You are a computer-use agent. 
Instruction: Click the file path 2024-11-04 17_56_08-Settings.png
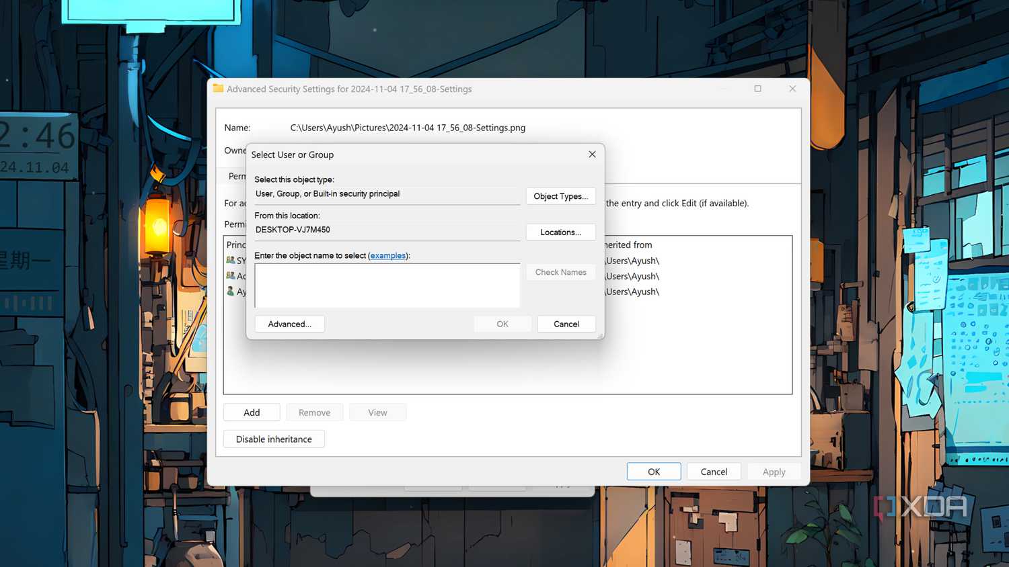[x=408, y=128]
